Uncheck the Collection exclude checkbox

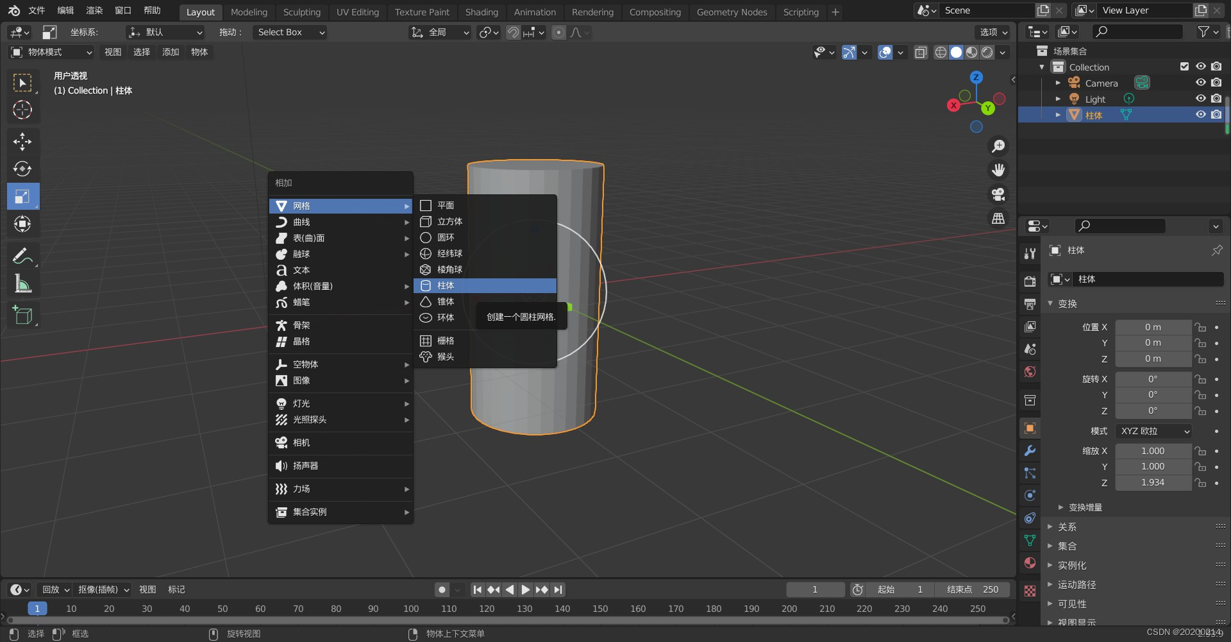point(1184,67)
